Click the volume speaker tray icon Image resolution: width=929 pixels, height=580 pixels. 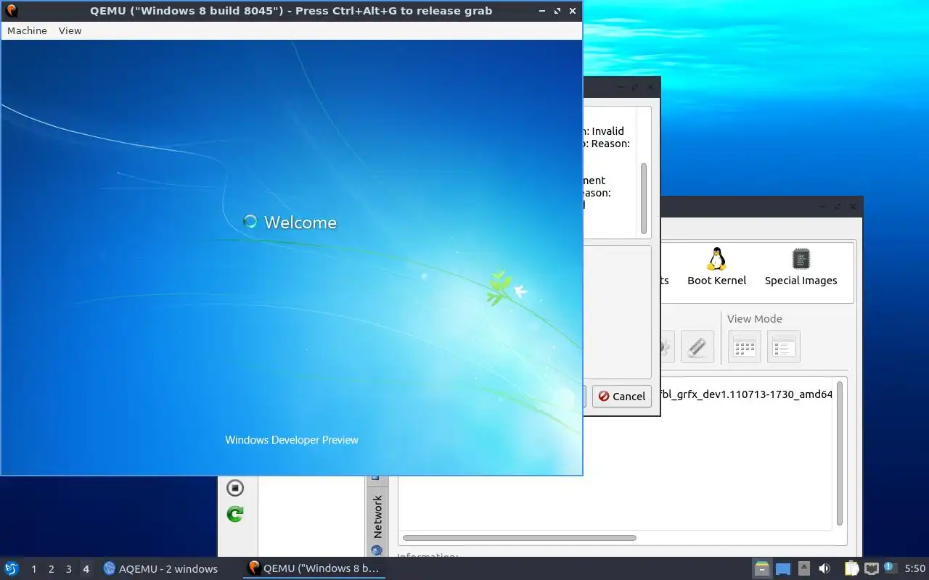coord(824,568)
